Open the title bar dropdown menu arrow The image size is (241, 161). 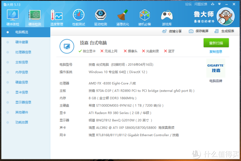click(219, 4)
